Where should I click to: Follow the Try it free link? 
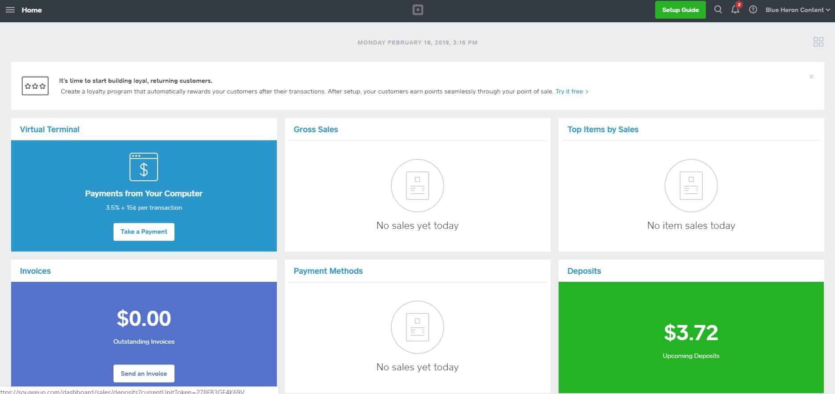click(572, 91)
